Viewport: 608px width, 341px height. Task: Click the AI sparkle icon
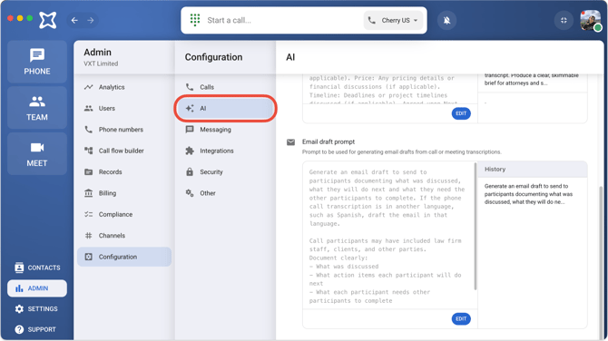[x=190, y=109]
